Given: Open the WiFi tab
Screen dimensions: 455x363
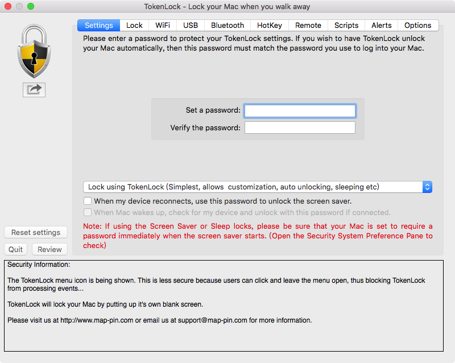Looking at the screenshot, I should (x=163, y=25).
